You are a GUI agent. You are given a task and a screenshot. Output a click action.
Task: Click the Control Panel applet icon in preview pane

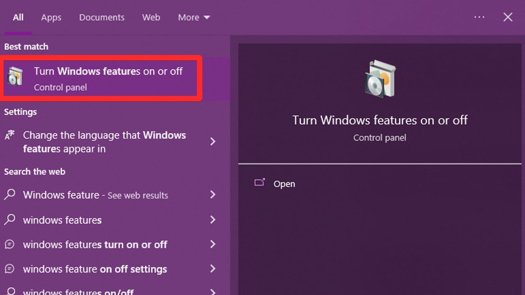(x=379, y=77)
